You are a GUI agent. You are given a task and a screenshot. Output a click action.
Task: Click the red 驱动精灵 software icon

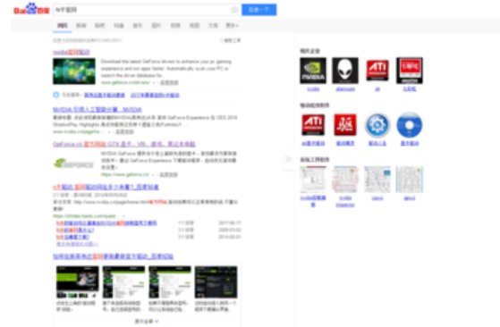pos(345,125)
